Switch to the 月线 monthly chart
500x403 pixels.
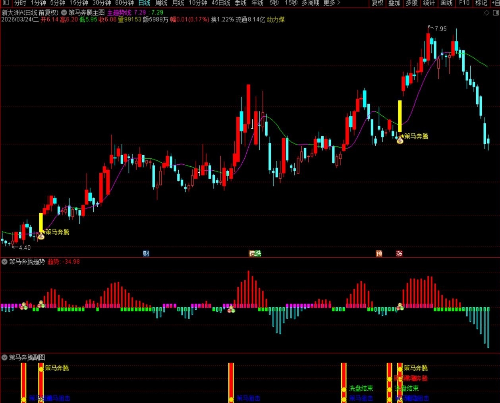coord(178,3)
